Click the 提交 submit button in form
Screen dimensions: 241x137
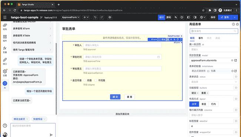pos(115,97)
